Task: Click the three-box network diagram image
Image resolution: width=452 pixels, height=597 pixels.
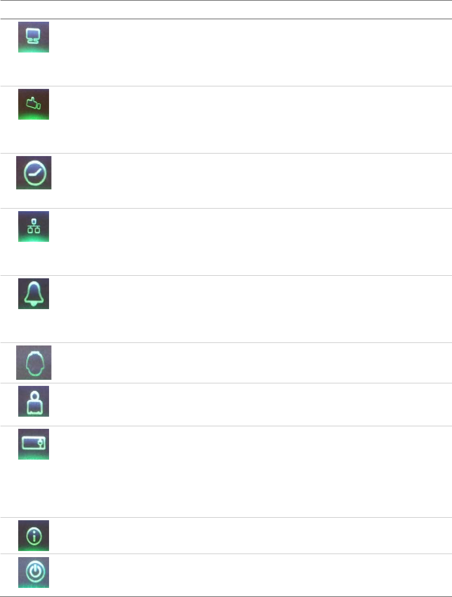Action: point(33,227)
